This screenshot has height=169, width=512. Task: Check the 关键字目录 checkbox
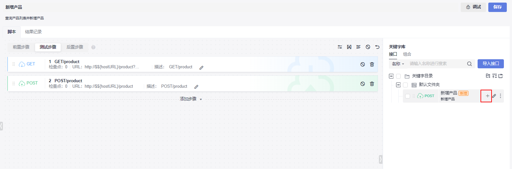coord(398,76)
